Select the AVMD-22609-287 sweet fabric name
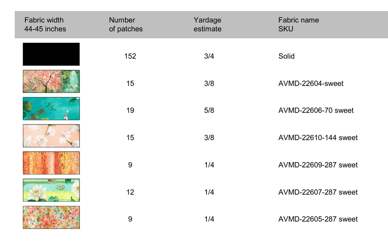Screen dimensions: 388x244 [x=318, y=165]
